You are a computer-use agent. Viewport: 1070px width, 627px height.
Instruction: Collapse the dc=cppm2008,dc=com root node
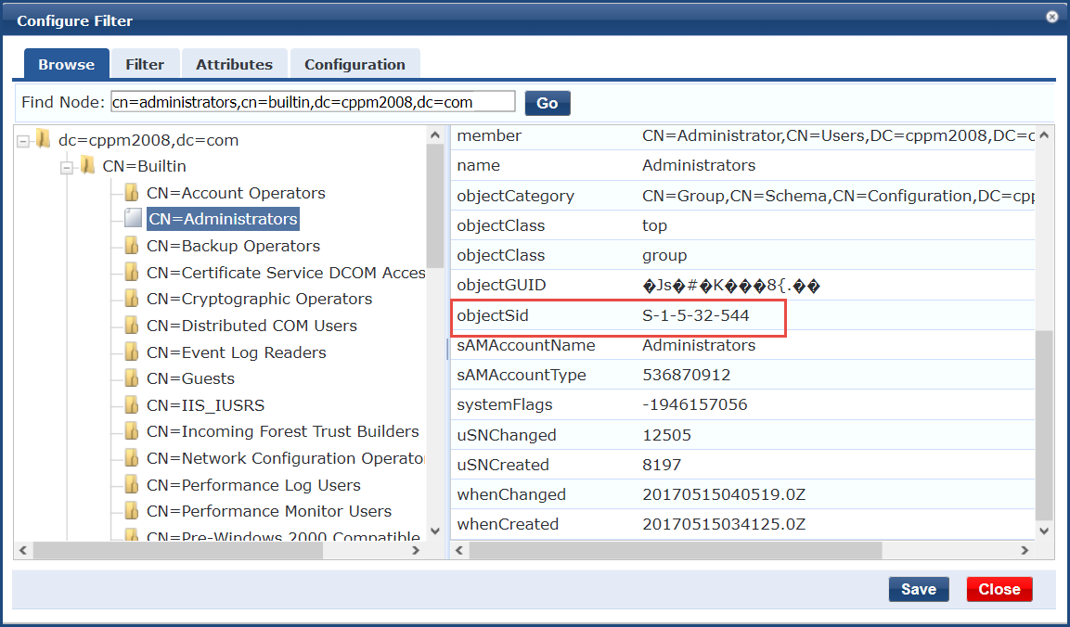point(24,141)
